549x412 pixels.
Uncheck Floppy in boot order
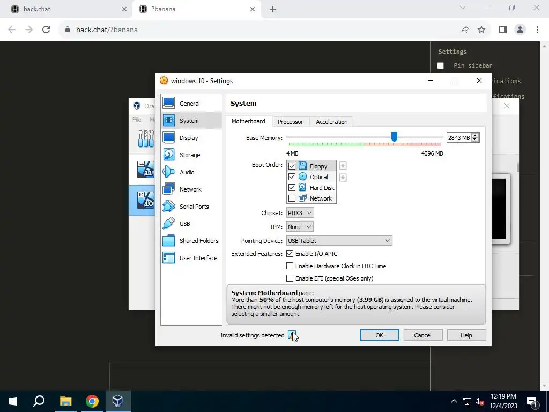(292, 166)
